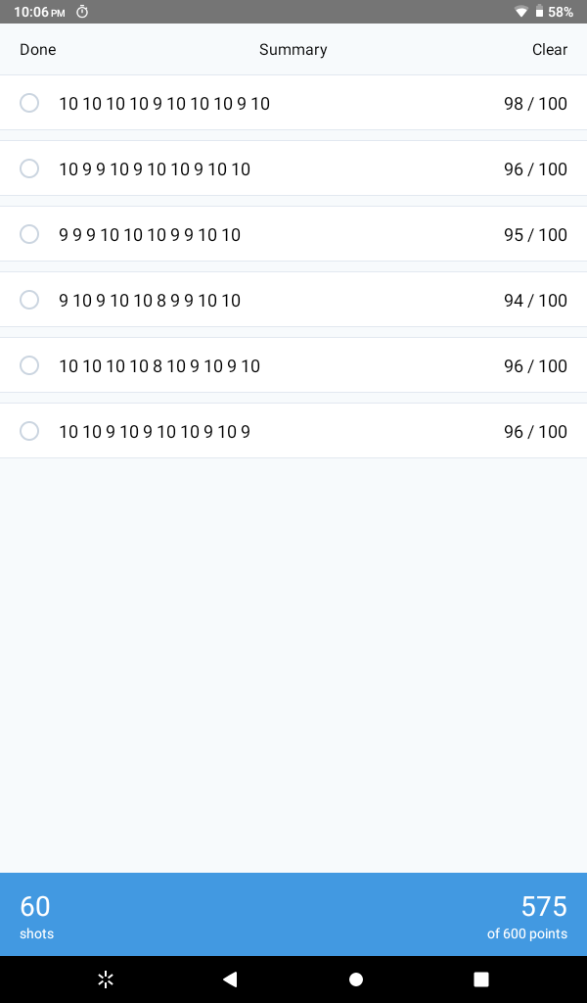Tap the 98 / 100 score
This screenshot has height=1003, width=587.
(x=535, y=103)
